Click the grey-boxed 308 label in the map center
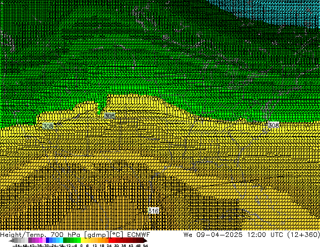The image size is (320, 247). [110, 116]
